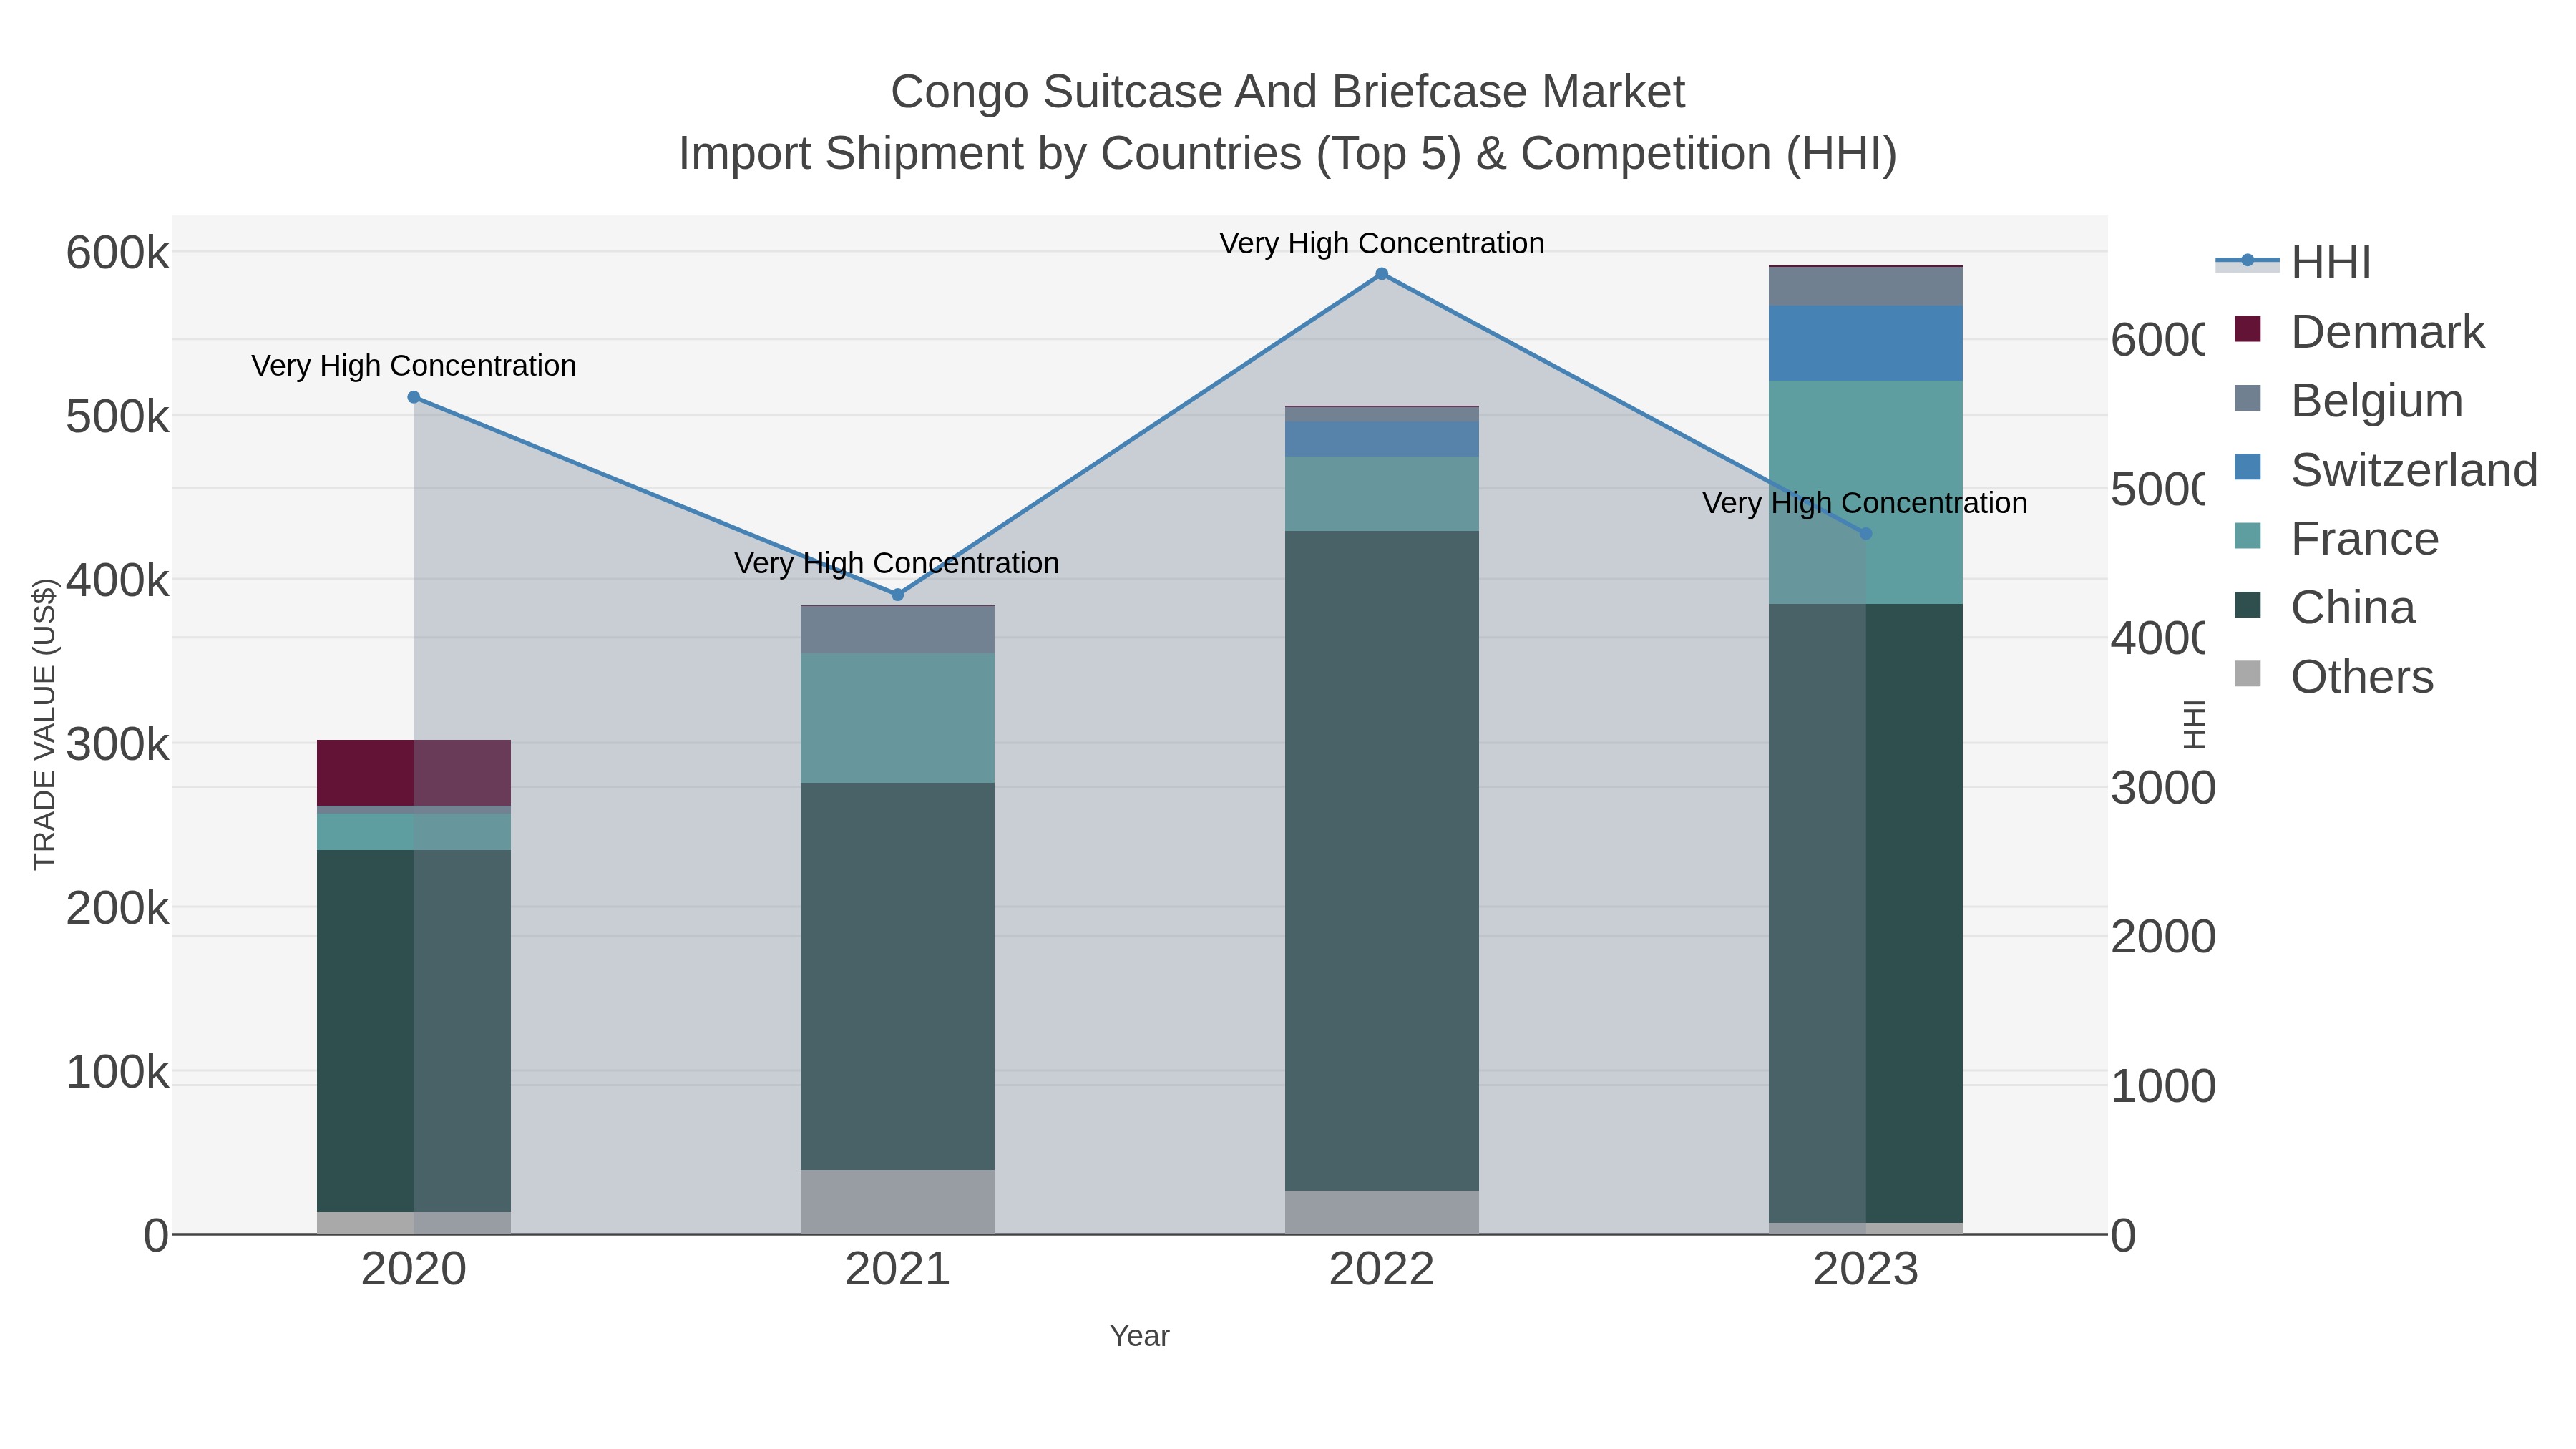Select the 2021 HHI data point
The width and height of the screenshot is (2576, 1449).
897,595
